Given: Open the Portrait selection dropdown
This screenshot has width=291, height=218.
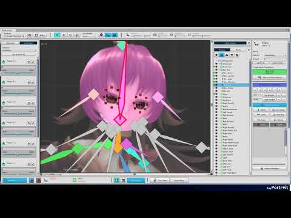Looking at the screenshot, I should (x=15, y=36).
